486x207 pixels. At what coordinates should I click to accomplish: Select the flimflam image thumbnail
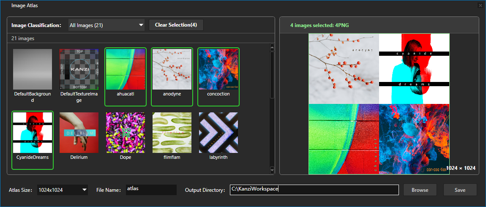click(172, 133)
